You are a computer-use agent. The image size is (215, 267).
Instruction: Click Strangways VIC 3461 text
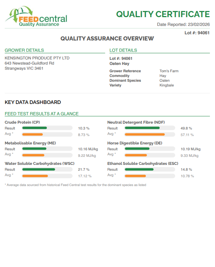[x=24, y=68]
